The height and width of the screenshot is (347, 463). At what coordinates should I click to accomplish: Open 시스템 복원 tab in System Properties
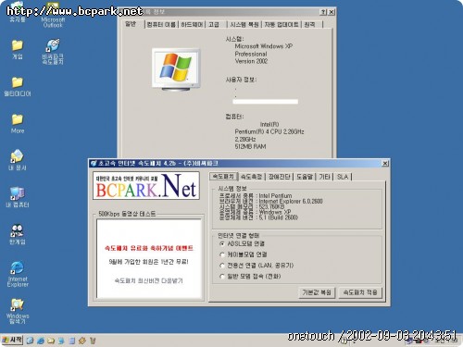[x=244, y=24]
